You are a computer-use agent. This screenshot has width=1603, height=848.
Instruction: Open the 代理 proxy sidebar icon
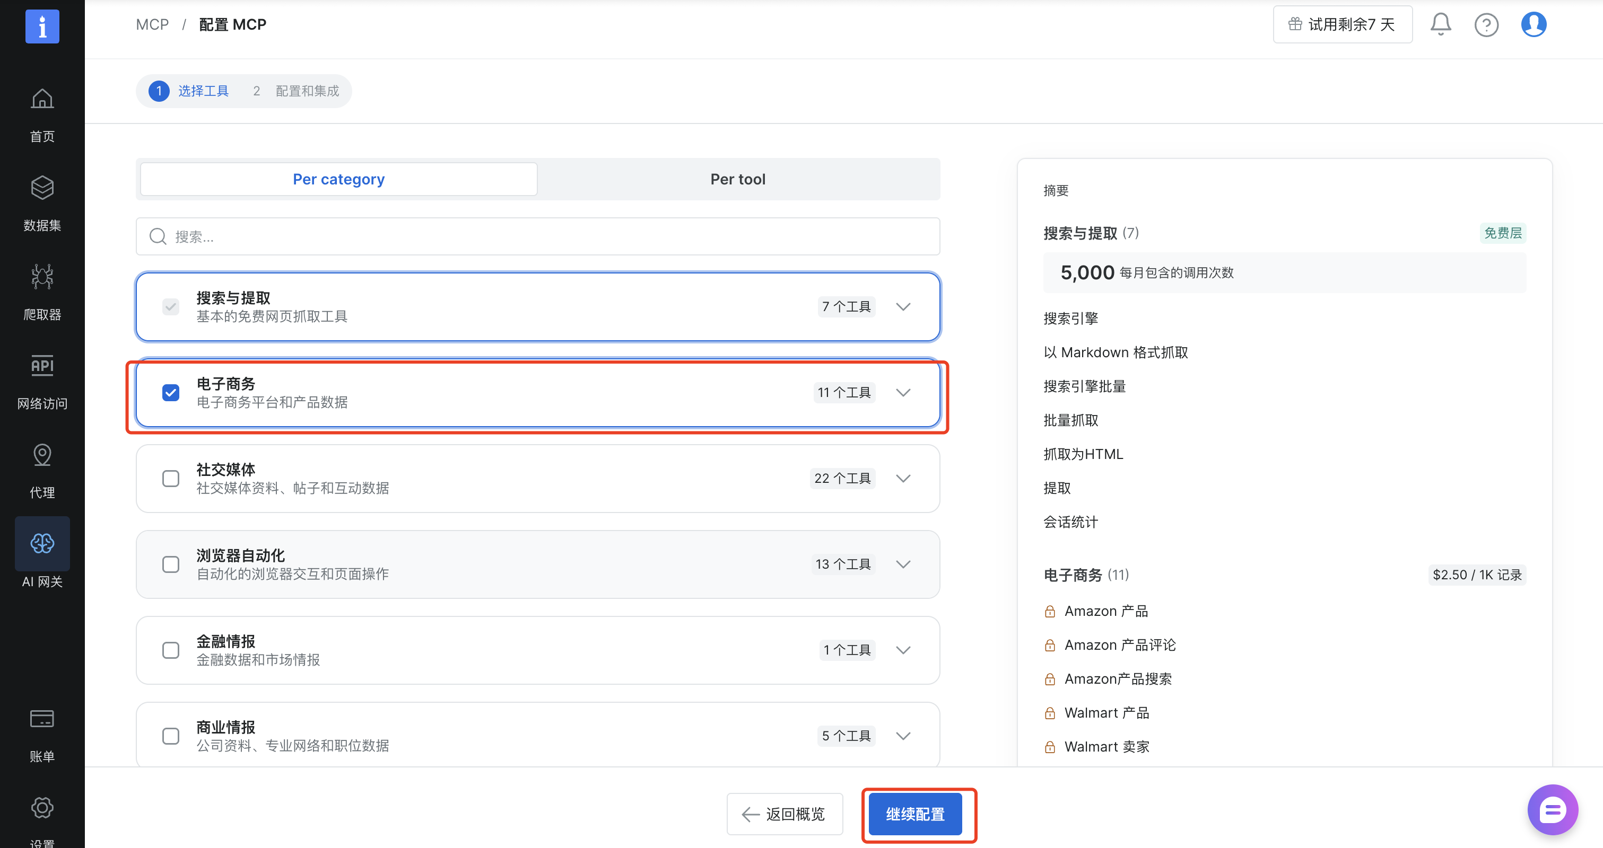tap(42, 456)
